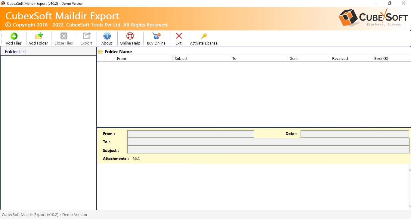Click inside the From field
This screenshot has height=219, width=411.
point(190,134)
